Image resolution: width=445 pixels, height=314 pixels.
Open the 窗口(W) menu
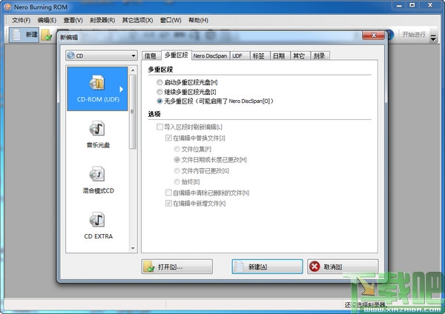[x=171, y=20]
